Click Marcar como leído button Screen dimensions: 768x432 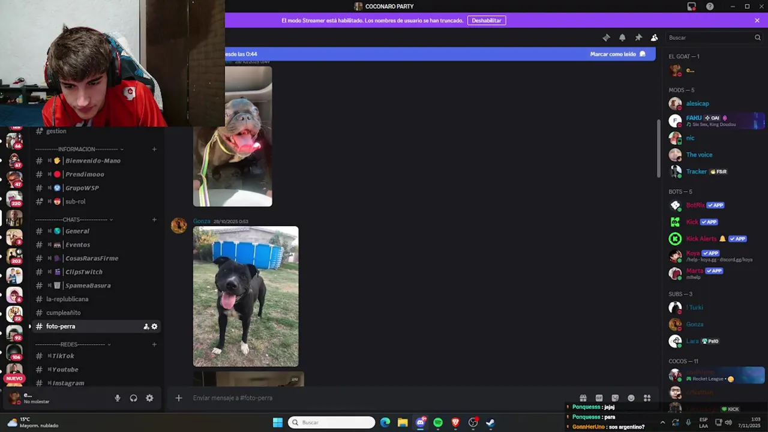tap(617, 54)
